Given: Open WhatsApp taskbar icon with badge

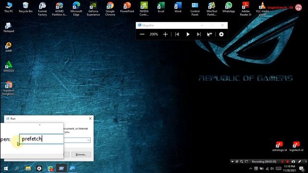Looking at the screenshot, I should (x=51, y=168).
